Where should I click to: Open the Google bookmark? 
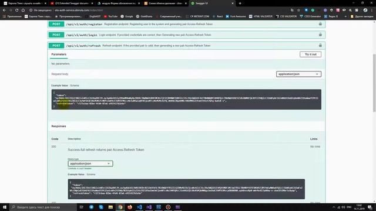pos(127,16)
